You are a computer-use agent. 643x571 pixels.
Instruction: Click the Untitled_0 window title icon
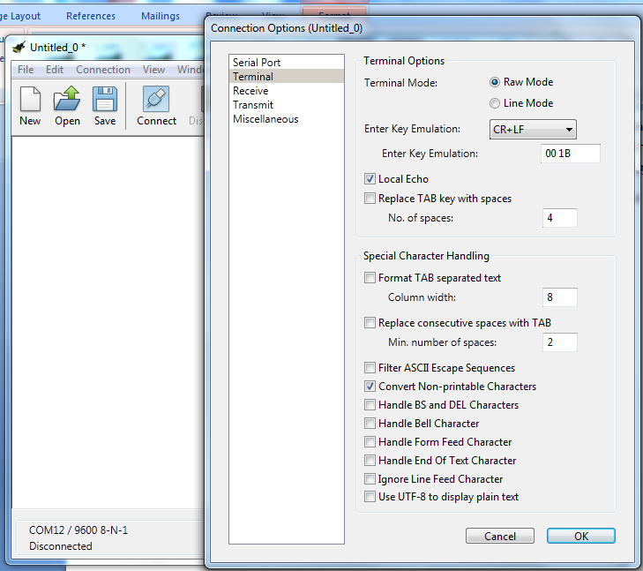click(18, 47)
